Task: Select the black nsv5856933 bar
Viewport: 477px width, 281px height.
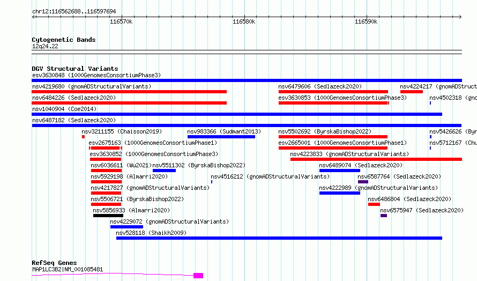Action: click(108, 216)
